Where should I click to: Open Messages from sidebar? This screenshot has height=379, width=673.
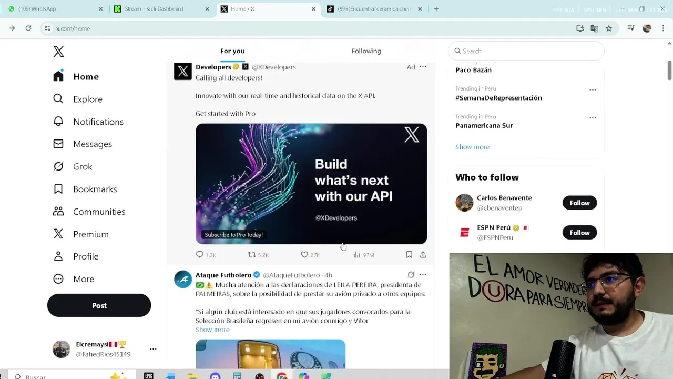tap(83, 144)
